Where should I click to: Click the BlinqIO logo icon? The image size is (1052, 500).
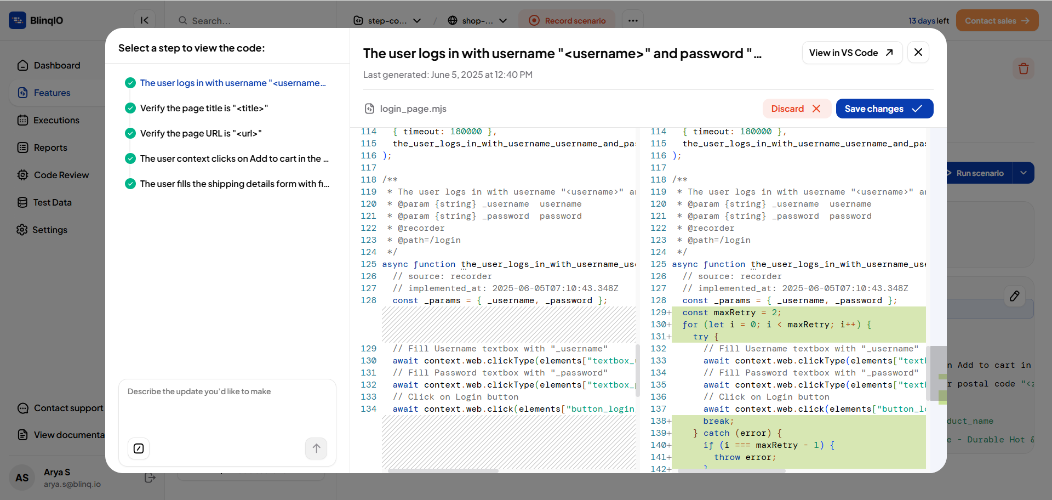(x=18, y=20)
